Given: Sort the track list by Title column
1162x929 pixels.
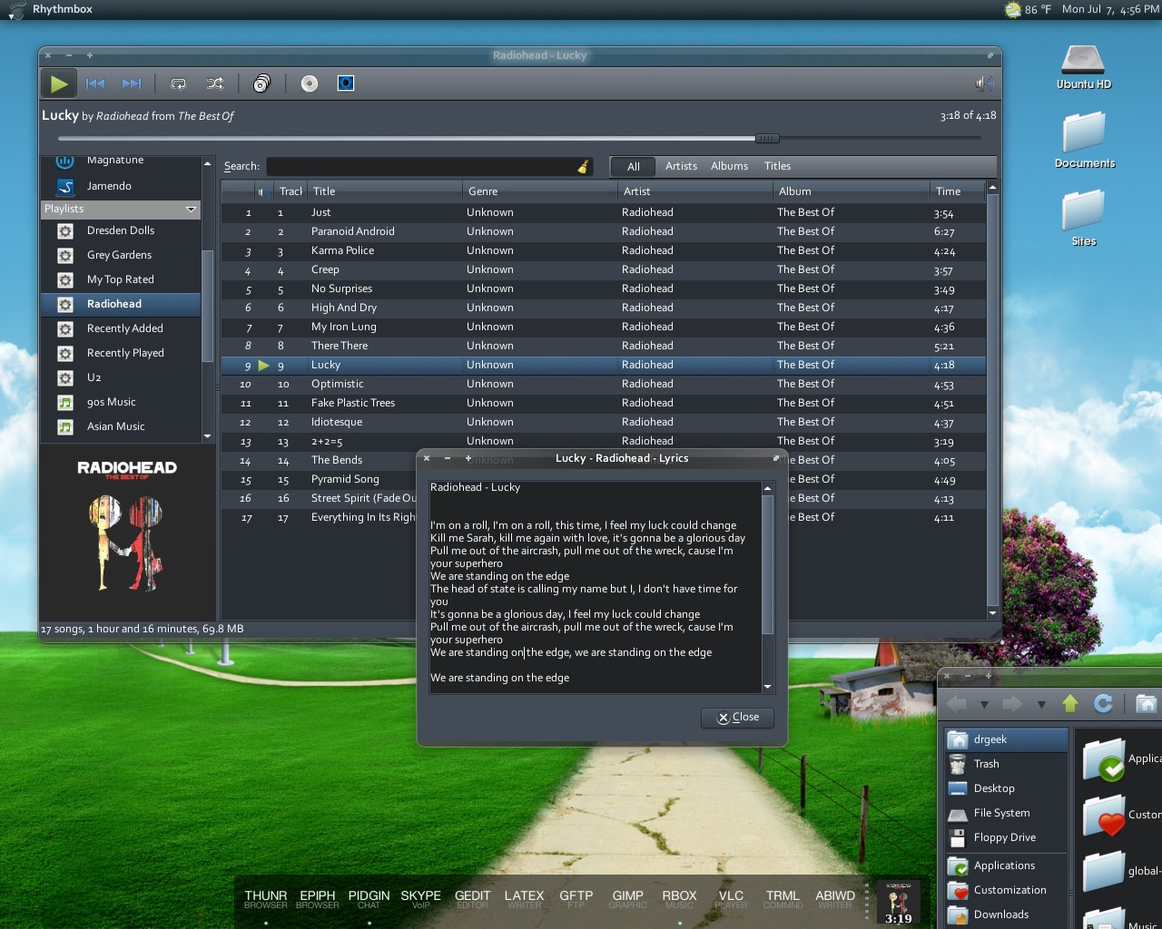Looking at the screenshot, I should [385, 191].
